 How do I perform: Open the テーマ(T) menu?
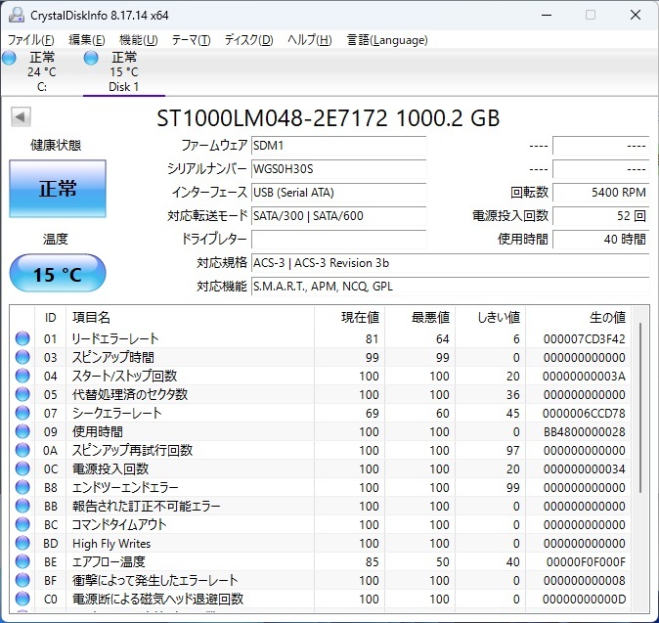(x=191, y=40)
